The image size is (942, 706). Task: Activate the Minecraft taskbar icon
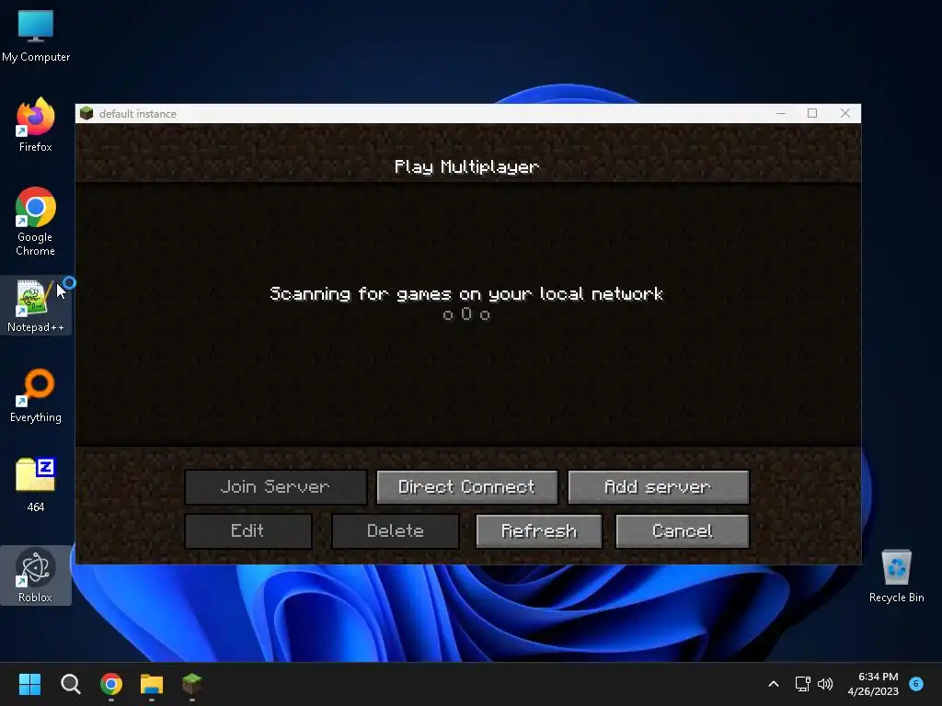(x=191, y=684)
